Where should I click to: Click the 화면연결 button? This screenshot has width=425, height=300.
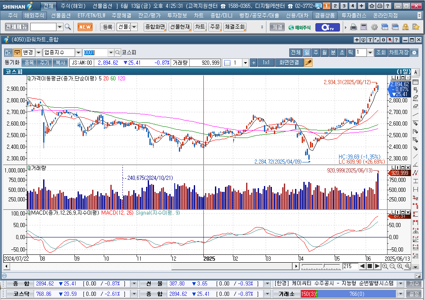click(x=289, y=63)
